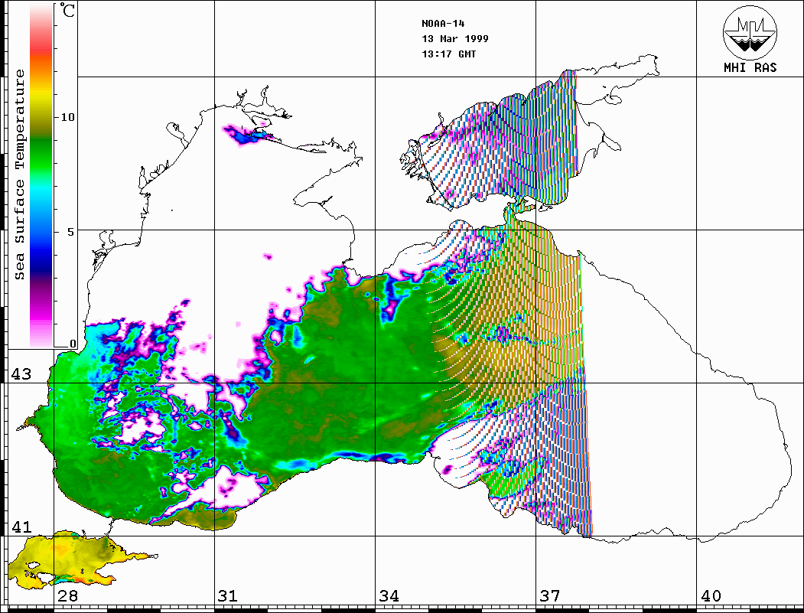Click the latitude label '41'
Screen dimensions: 804x613
[x=21, y=527]
